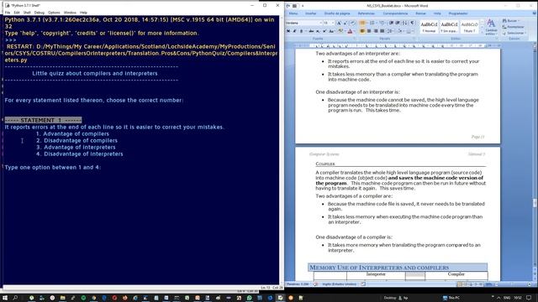
Task: Open WhatsApp from the taskbar
Action: tap(250, 298)
